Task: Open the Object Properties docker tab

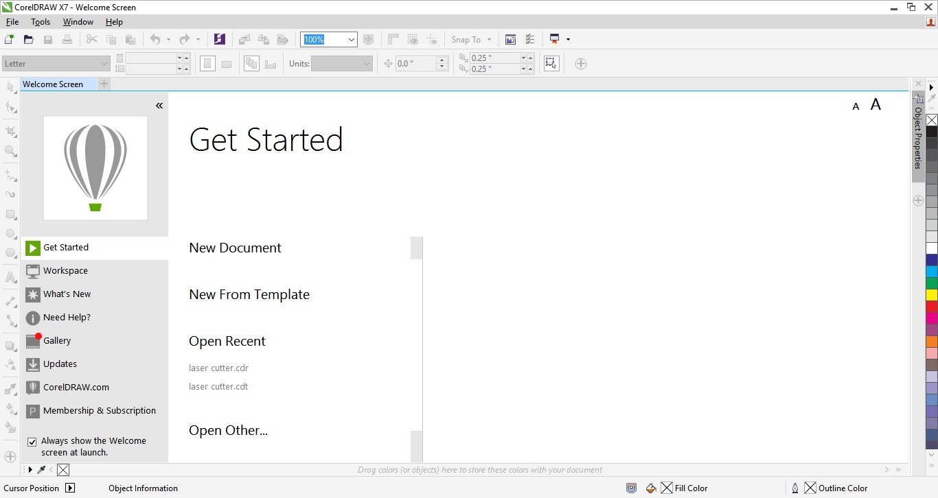Action: click(918, 137)
